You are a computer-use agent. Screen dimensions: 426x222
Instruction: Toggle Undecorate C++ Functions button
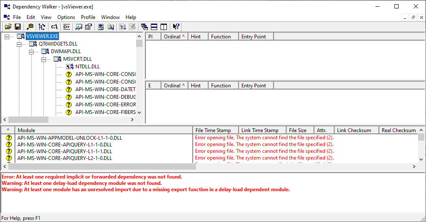[x=66, y=27]
